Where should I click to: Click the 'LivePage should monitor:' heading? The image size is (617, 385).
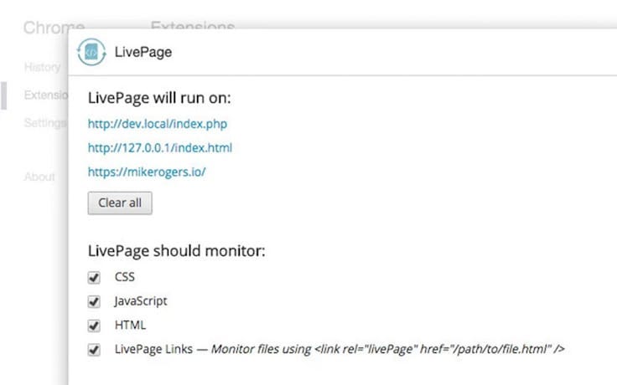[x=176, y=250]
